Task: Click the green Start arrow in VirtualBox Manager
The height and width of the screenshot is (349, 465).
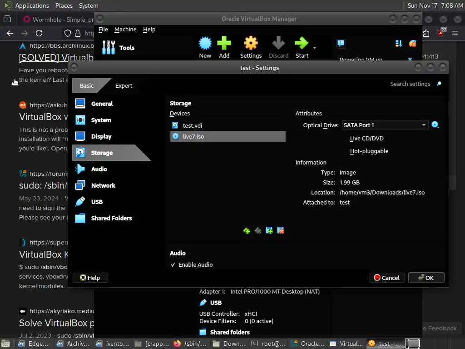Action: [x=302, y=47]
